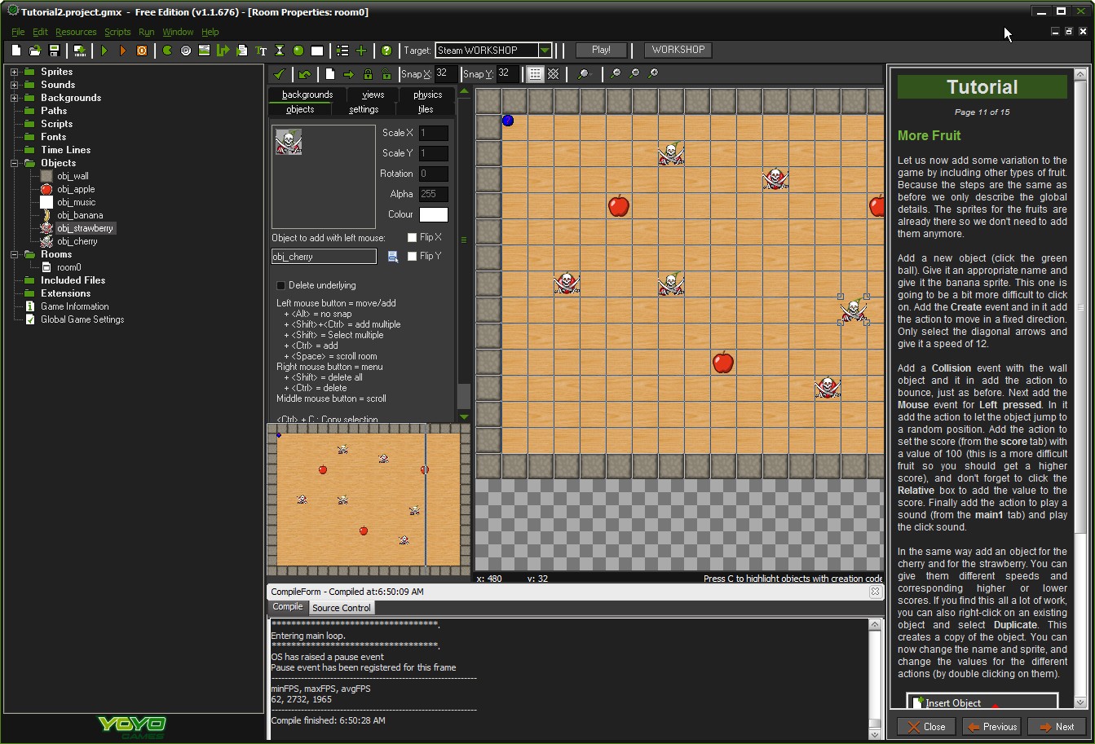Click the create sprite Pac-Man icon
1095x744 pixels.
click(x=167, y=51)
